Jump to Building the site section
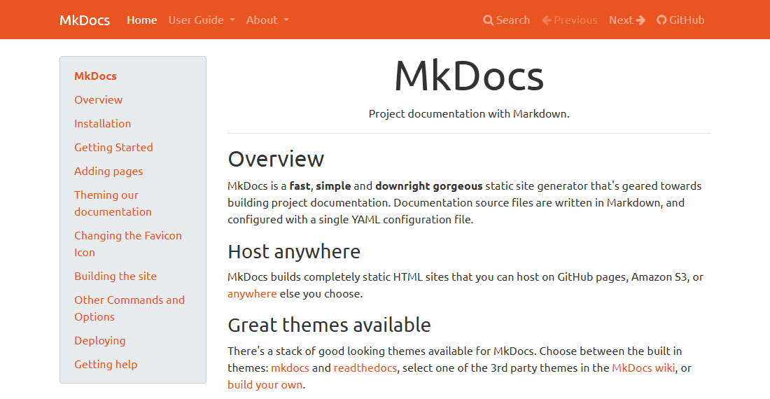Viewport: 770px width, 399px height. pos(115,276)
